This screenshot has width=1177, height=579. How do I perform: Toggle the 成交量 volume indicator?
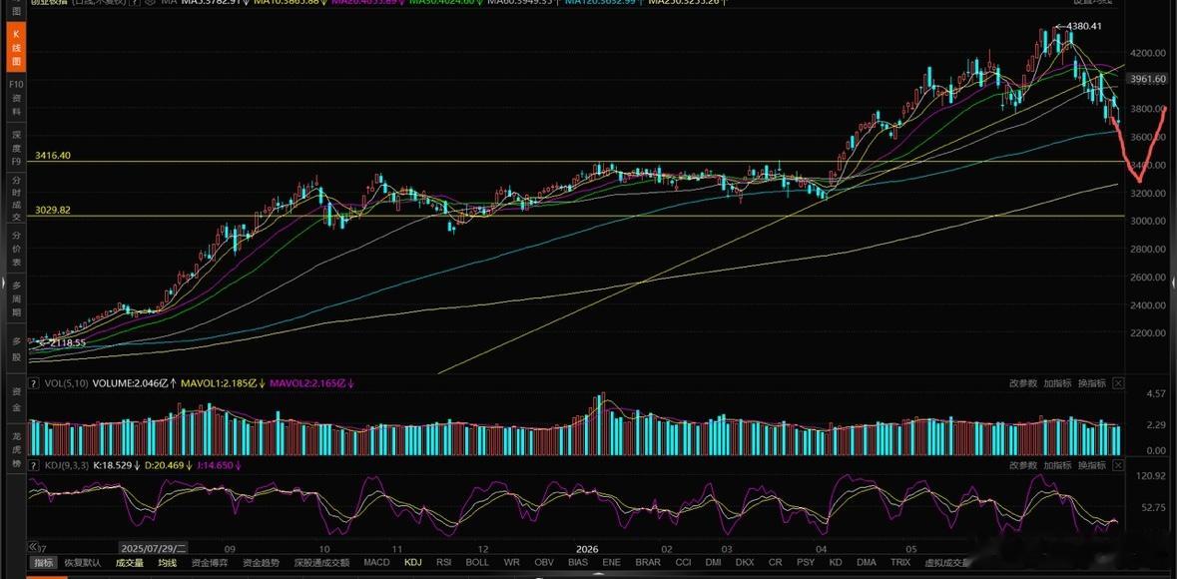tap(129, 562)
